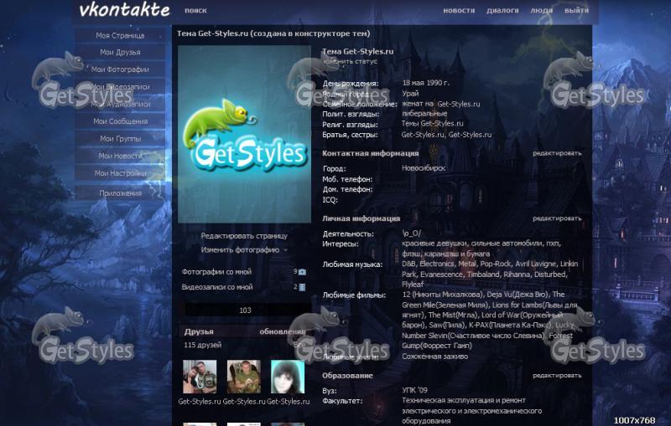The height and width of the screenshot is (426, 671).
Task: Edit the Контактная информация section
Action: pyautogui.click(x=556, y=153)
